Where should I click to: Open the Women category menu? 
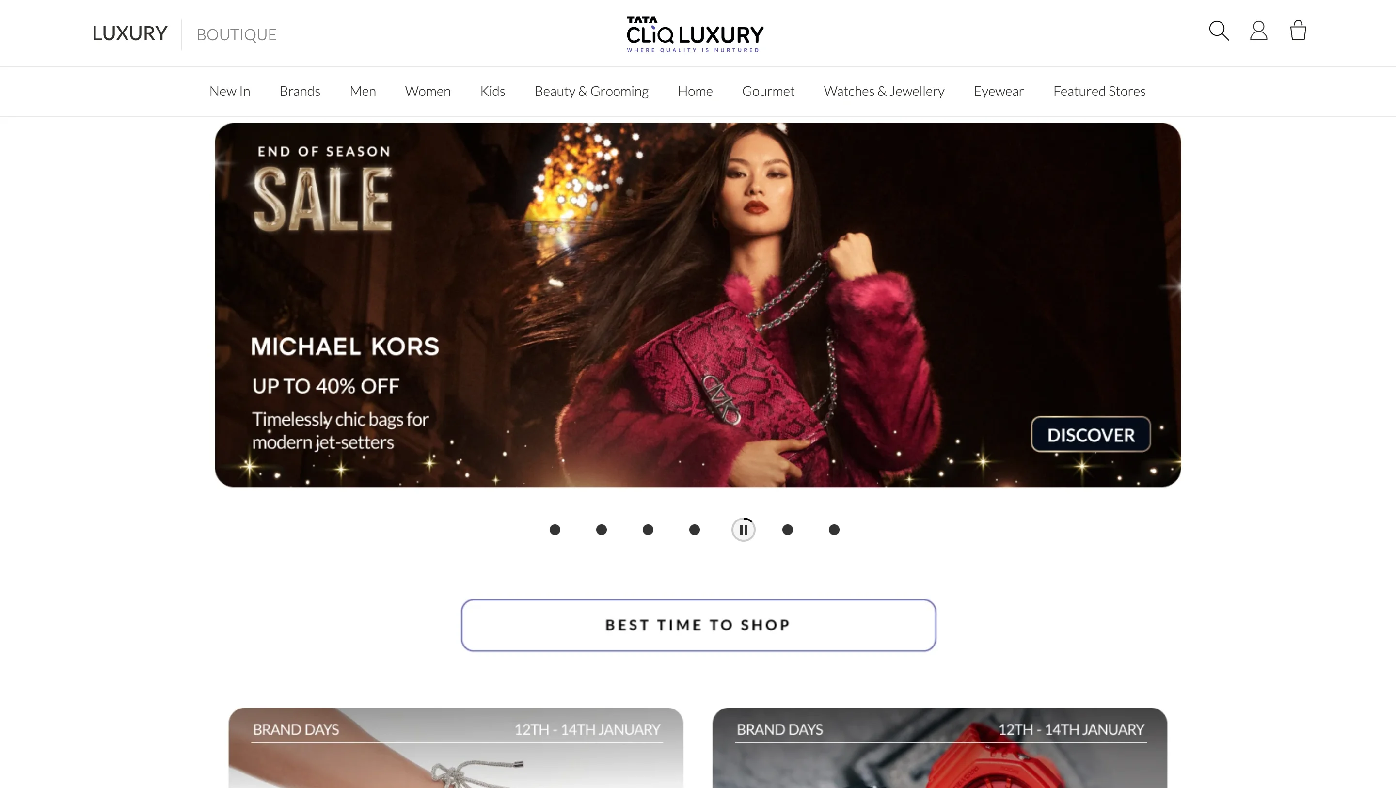coord(428,91)
